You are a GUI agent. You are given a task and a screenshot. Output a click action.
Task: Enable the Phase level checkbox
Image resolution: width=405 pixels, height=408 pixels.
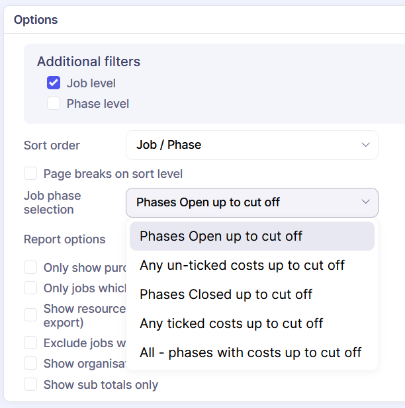point(54,104)
